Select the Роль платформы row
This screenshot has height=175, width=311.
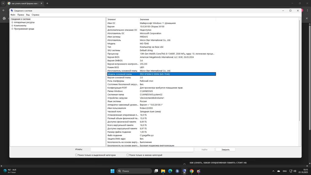click(x=161, y=81)
